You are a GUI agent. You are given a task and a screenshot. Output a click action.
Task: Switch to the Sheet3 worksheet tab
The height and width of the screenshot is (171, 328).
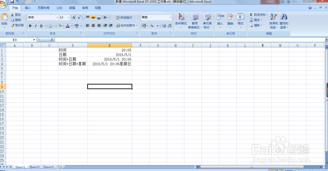48,167
